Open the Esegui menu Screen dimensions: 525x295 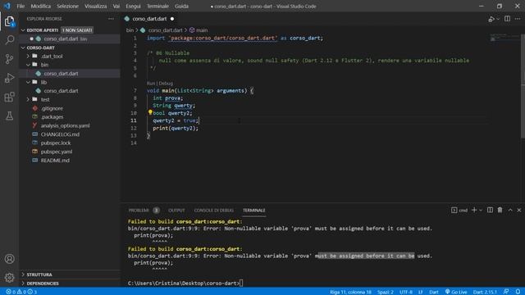(x=133, y=6)
